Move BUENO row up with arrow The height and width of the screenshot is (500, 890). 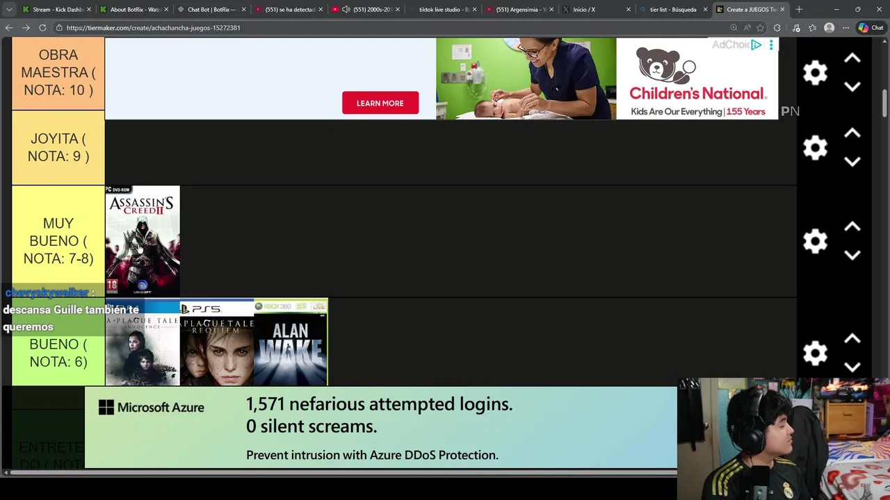pyautogui.click(x=852, y=339)
